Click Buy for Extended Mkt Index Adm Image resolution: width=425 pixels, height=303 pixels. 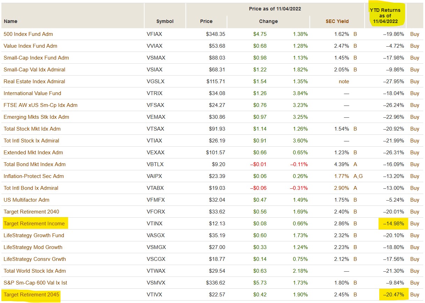[x=415, y=153]
